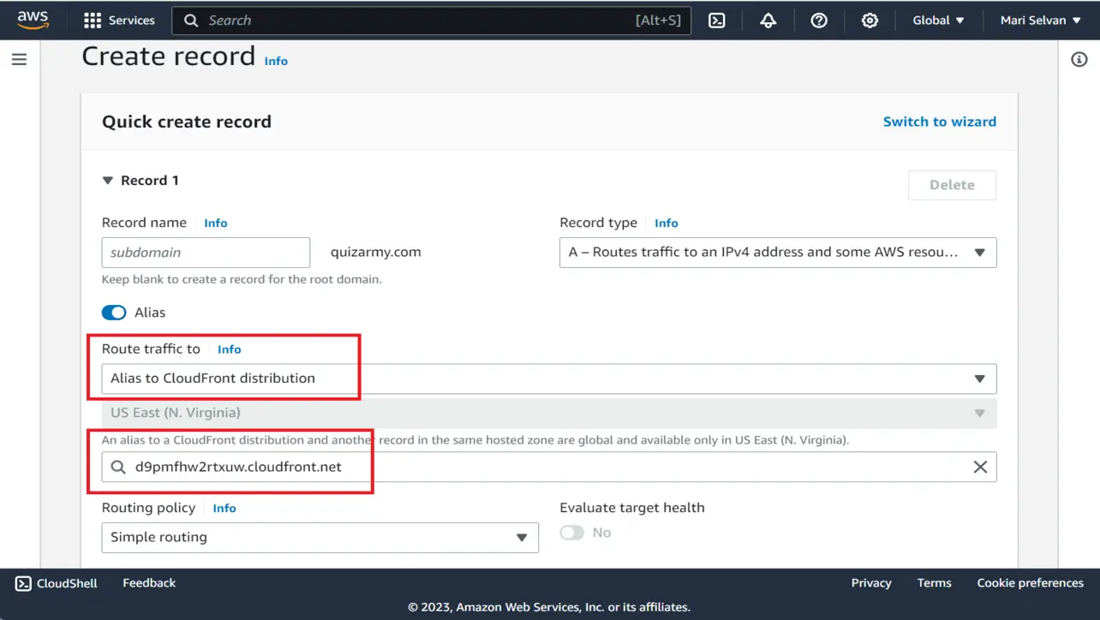
Task: Click the magnifier in distribution search field
Action: [x=117, y=467]
